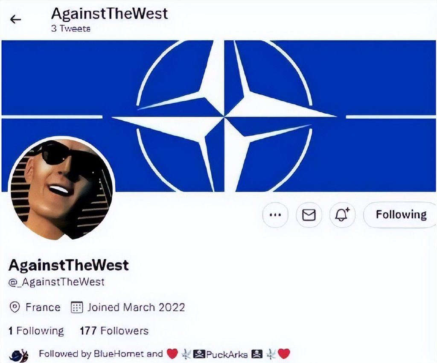
Task: Open the NATO flag banner image
Action: coord(219,116)
